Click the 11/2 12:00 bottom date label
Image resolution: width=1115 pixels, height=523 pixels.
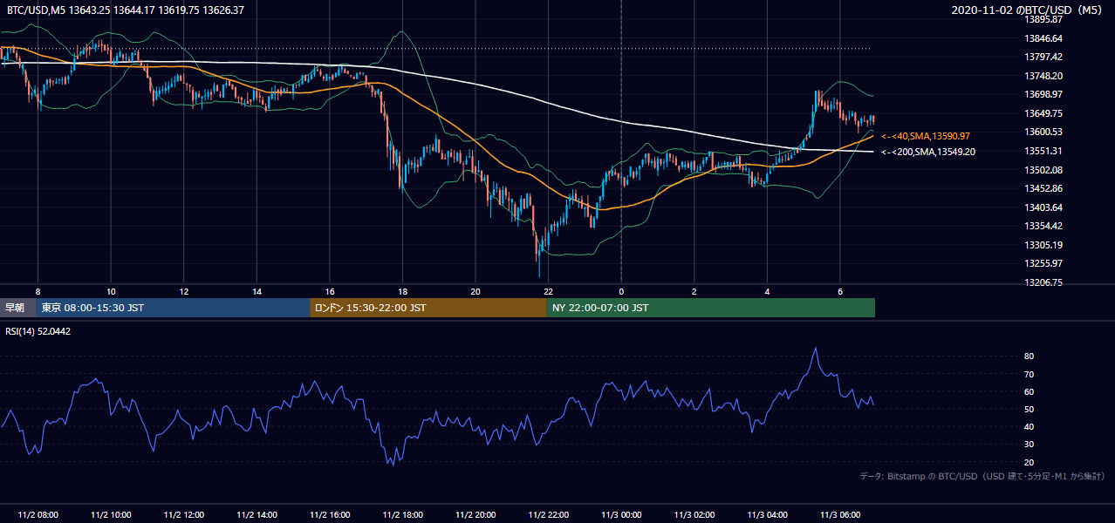[184, 514]
